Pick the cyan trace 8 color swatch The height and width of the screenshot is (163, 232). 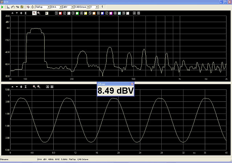[x=119, y=13]
